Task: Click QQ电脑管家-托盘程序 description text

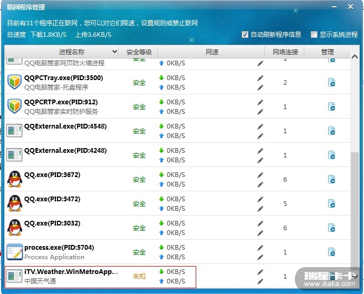Action: 56,87
